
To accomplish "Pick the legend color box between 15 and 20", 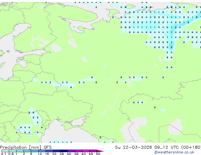I will 49,151.
